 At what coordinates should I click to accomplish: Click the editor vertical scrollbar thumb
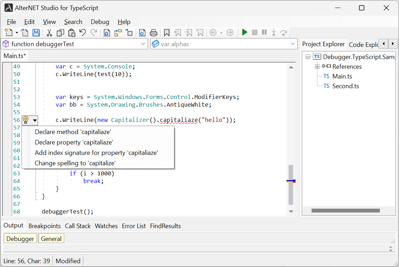(291, 185)
